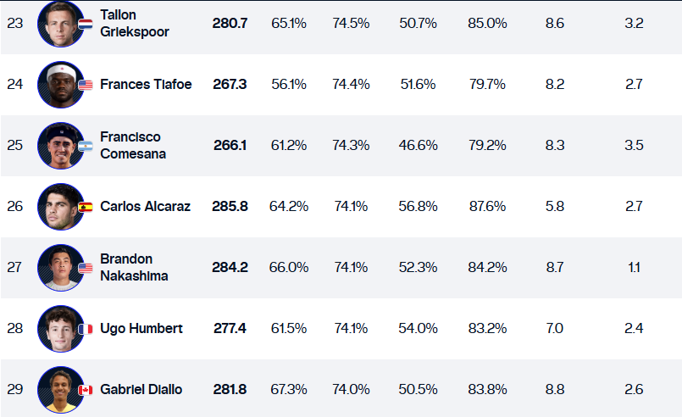
Task: Click the Argentina flag beside Comesana
Action: pyautogui.click(x=85, y=147)
